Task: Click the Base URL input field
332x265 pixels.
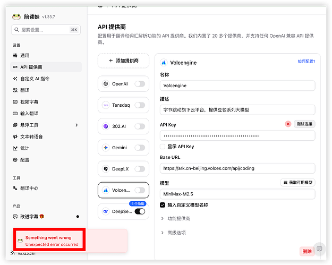Action: coord(237,168)
